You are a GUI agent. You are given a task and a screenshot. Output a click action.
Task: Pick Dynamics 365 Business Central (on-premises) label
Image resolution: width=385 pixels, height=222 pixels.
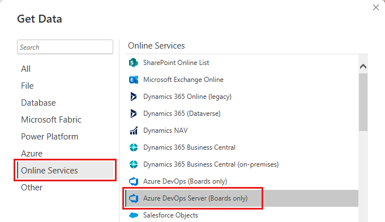click(211, 164)
